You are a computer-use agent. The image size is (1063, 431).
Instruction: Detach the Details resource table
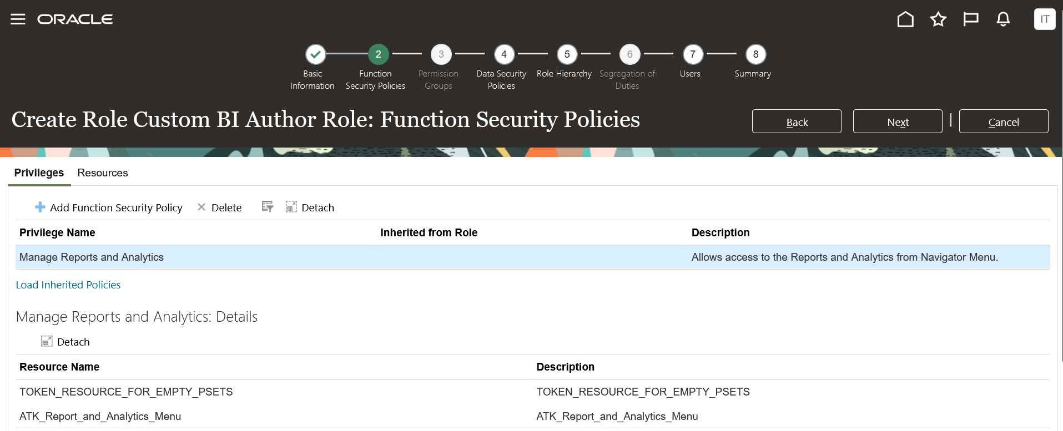(66, 342)
